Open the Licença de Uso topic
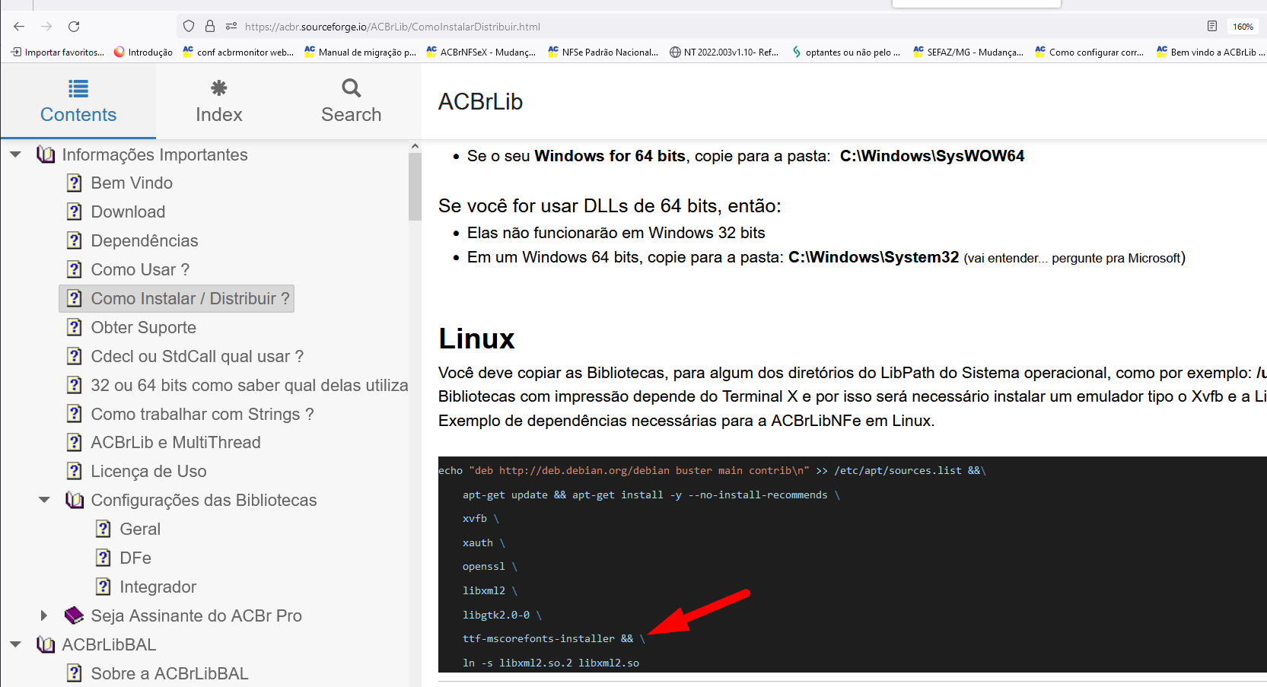 pyautogui.click(x=137, y=472)
